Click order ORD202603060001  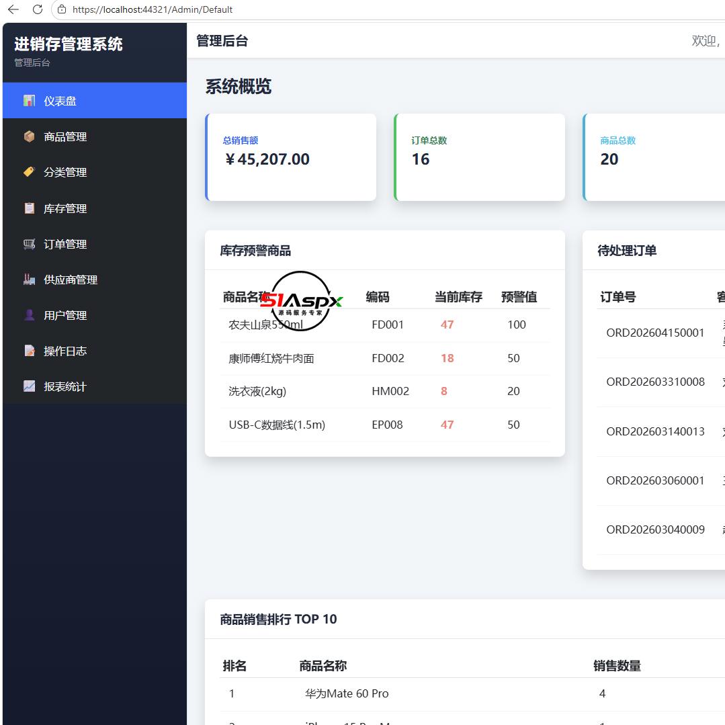point(655,480)
